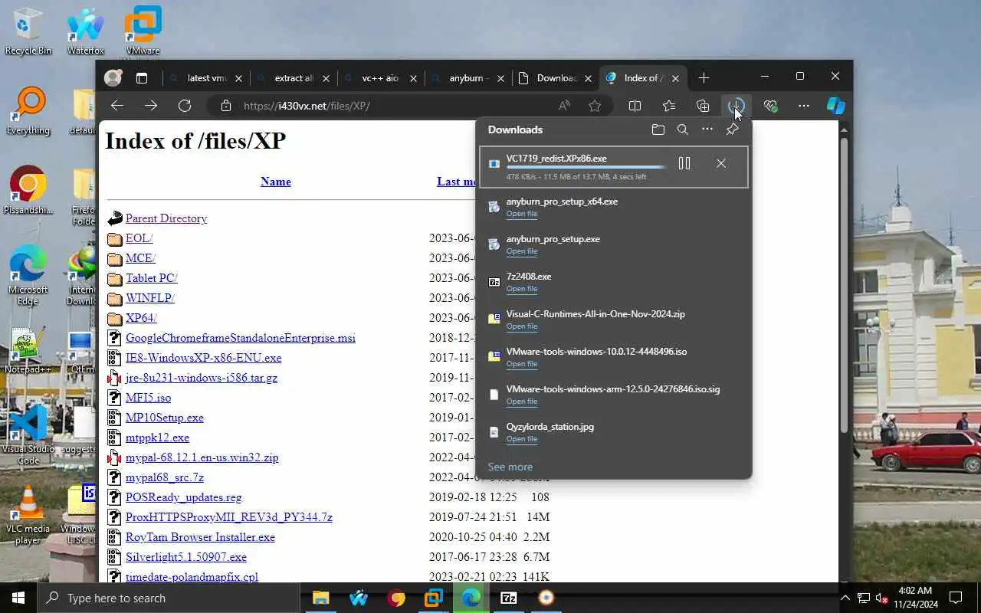Download mypal-68.12.1.en-us.win32.zip
This screenshot has height=613, width=981.
click(202, 457)
